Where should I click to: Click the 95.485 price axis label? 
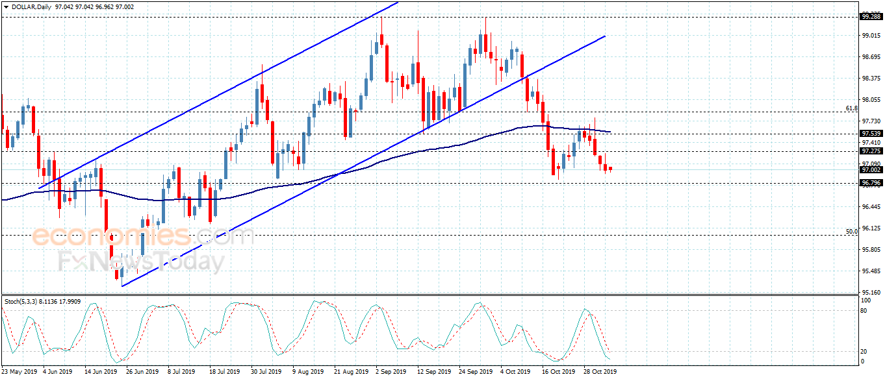[870, 271]
